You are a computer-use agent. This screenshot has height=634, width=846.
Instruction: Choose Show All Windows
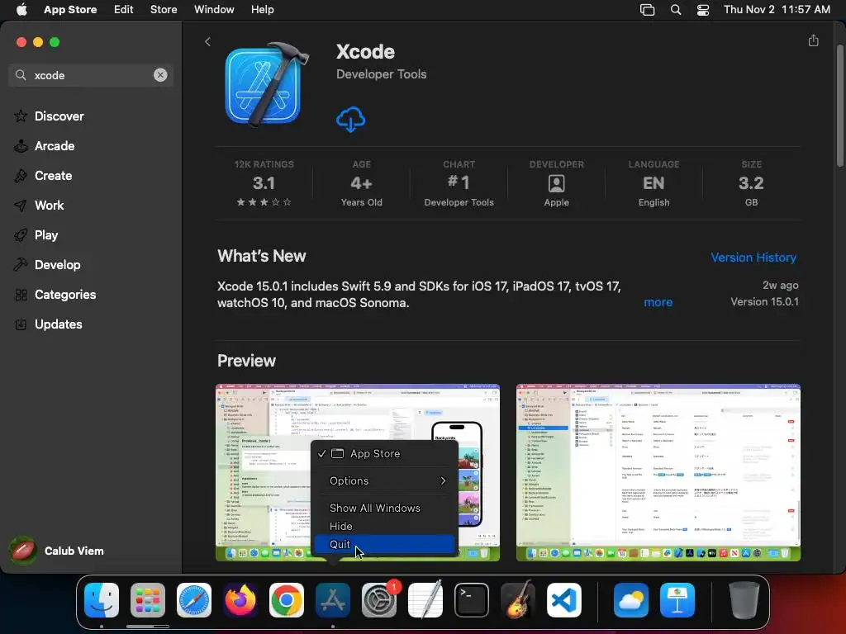pyautogui.click(x=385, y=508)
